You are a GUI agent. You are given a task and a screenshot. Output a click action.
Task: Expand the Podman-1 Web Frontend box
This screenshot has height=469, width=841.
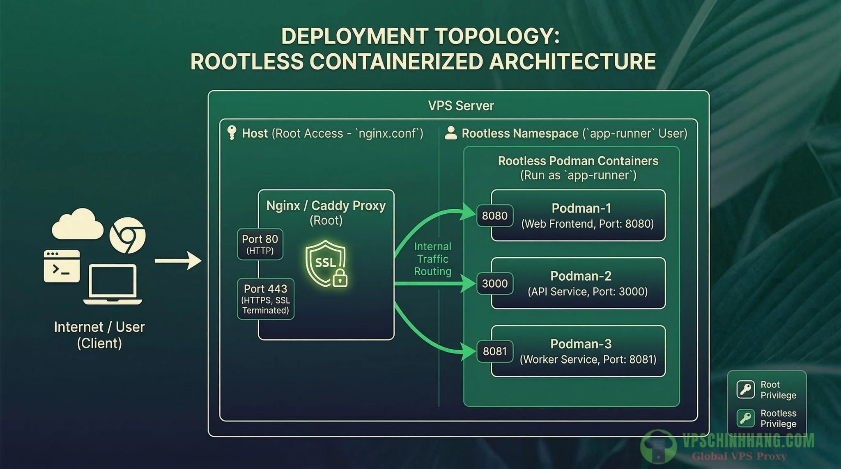pyautogui.click(x=578, y=215)
